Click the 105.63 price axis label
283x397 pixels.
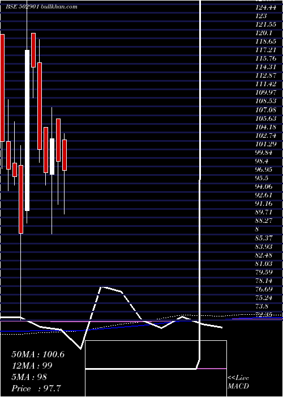[x=265, y=118]
